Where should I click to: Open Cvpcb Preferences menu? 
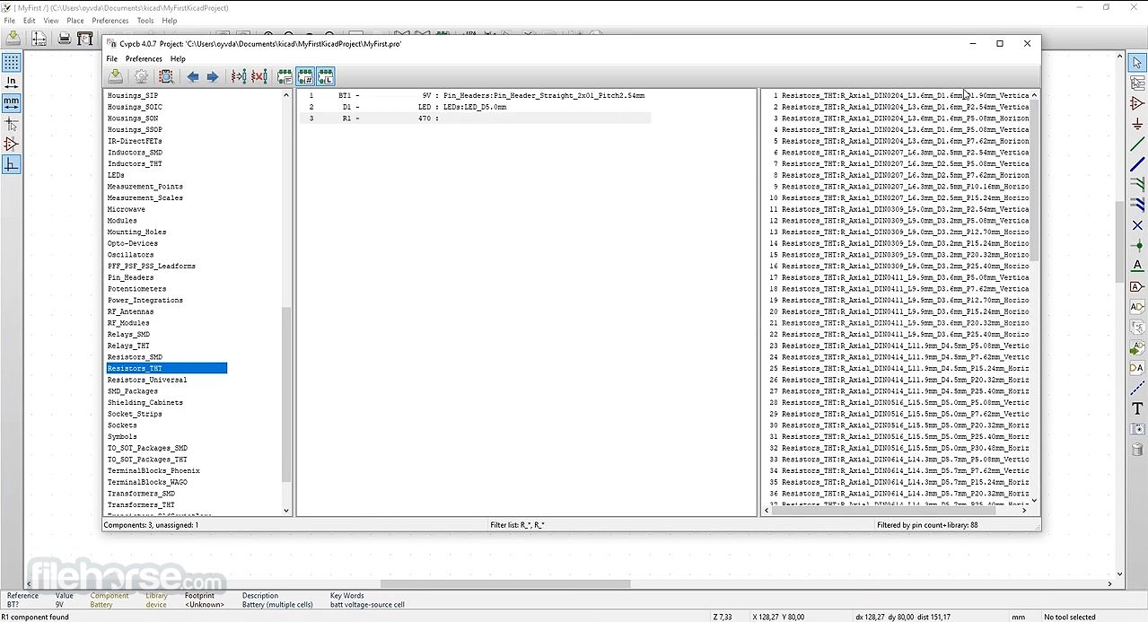144,59
